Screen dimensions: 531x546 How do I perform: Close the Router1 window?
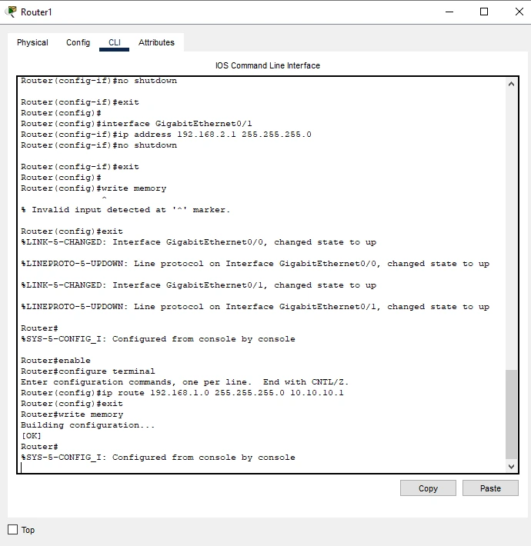519,12
